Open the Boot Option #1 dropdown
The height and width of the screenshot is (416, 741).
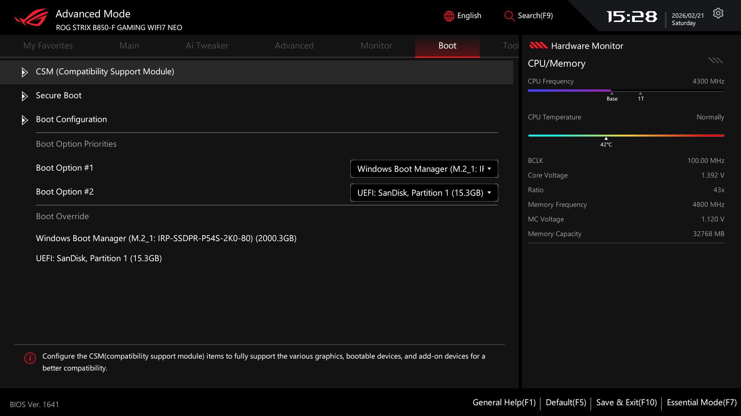[424, 169]
